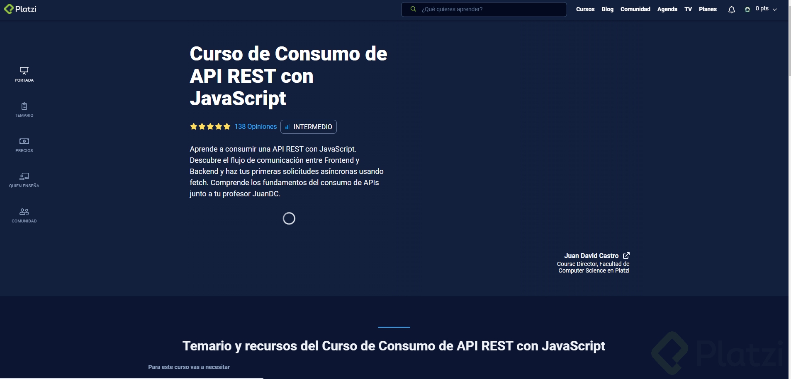Click the course title heading
The height and width of the screenshot is (379, 791).
(288, 76)
